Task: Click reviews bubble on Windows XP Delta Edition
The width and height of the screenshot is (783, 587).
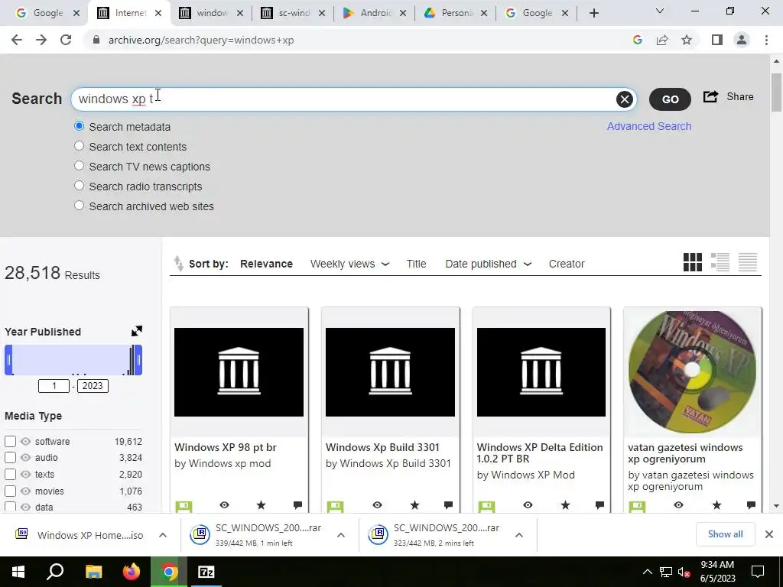Action: [x=599, y=505]
